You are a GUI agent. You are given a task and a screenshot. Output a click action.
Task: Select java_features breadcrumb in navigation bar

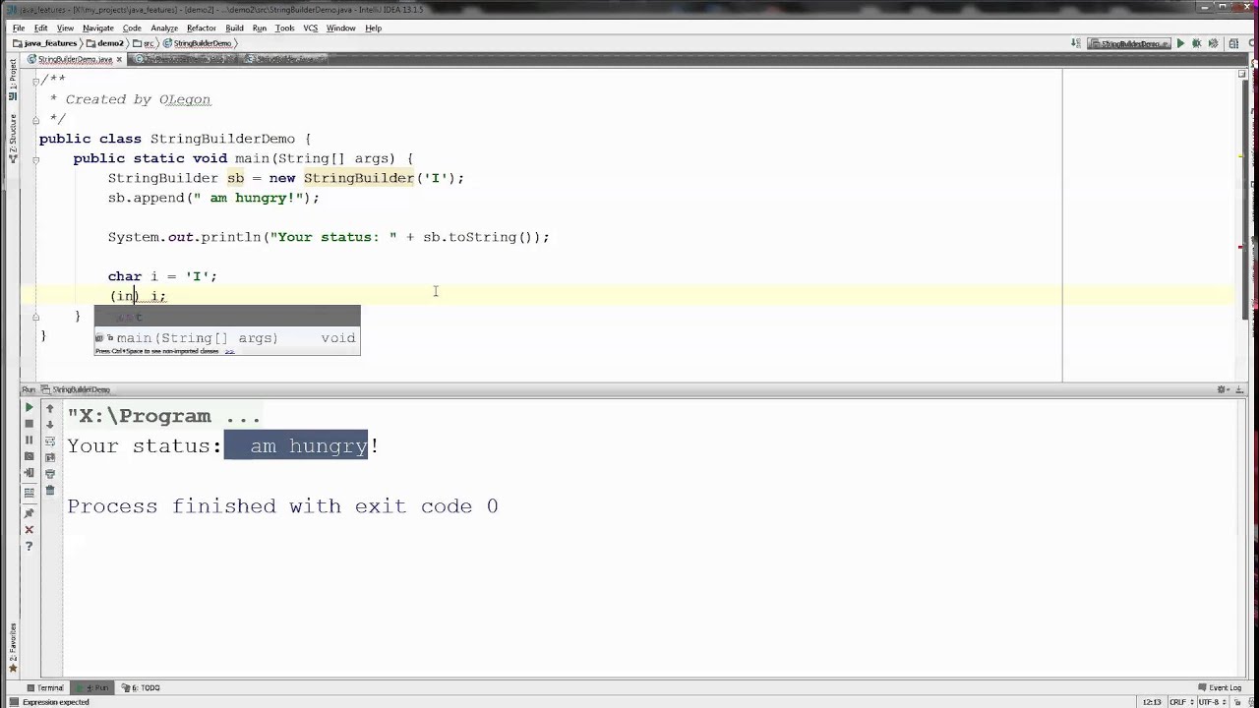coord(45,43)
